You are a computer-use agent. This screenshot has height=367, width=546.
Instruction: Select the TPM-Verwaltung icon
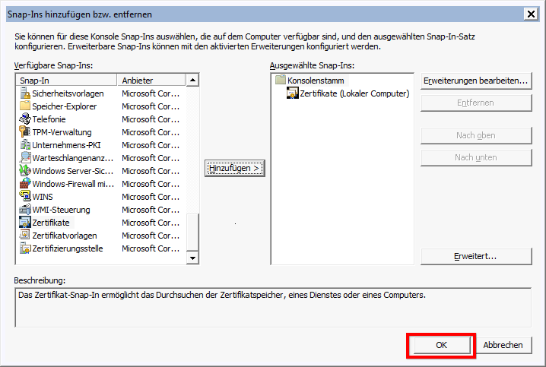pyautogui.click(x=25, y=132)
